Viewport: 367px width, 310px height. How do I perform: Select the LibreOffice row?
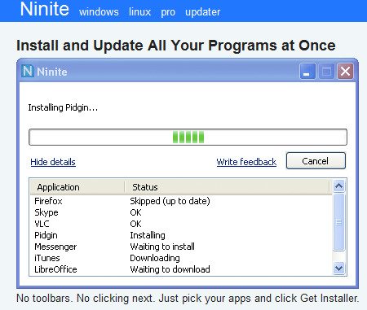click(x=181, y=269)
